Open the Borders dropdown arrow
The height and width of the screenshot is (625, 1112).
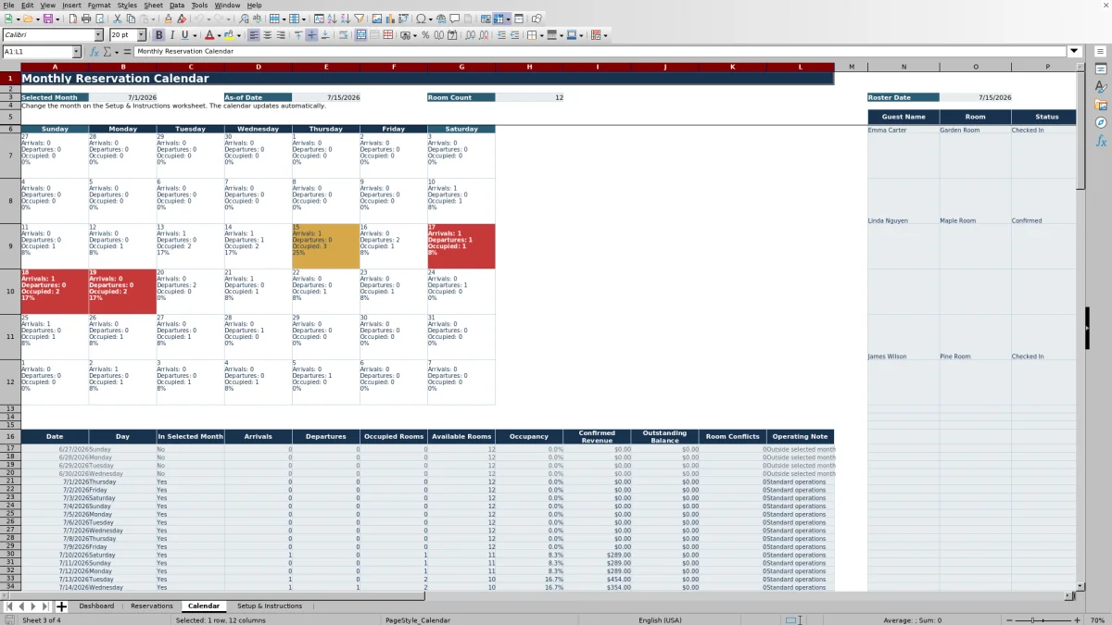pos(542,35)
